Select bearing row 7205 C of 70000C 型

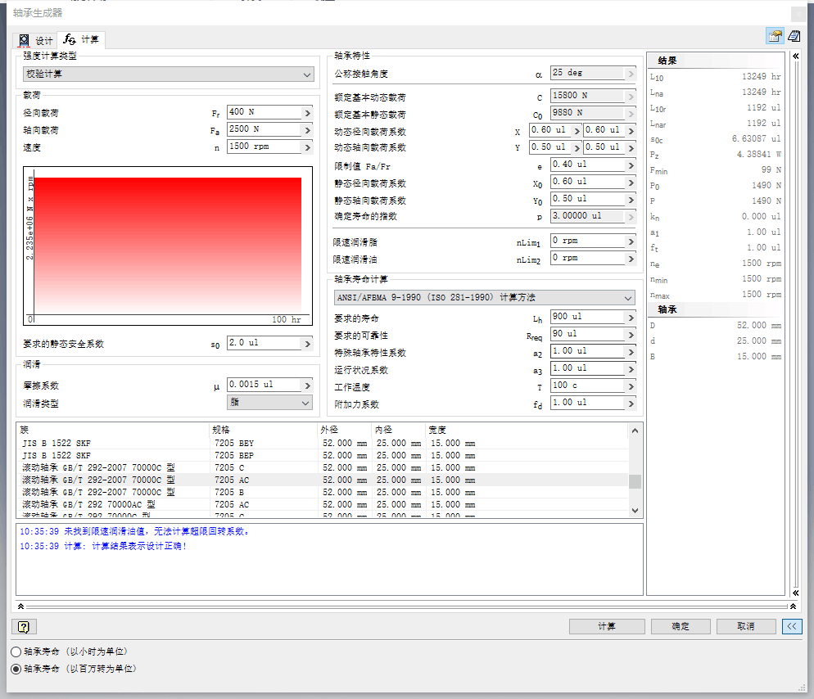click(322, 467)
